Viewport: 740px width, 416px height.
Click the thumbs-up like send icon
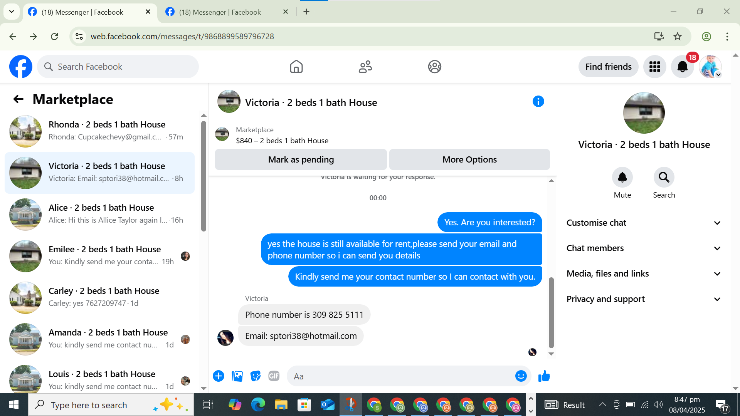click(544, 376)
